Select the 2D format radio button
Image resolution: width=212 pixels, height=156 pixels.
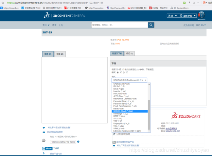click(124, 72)
